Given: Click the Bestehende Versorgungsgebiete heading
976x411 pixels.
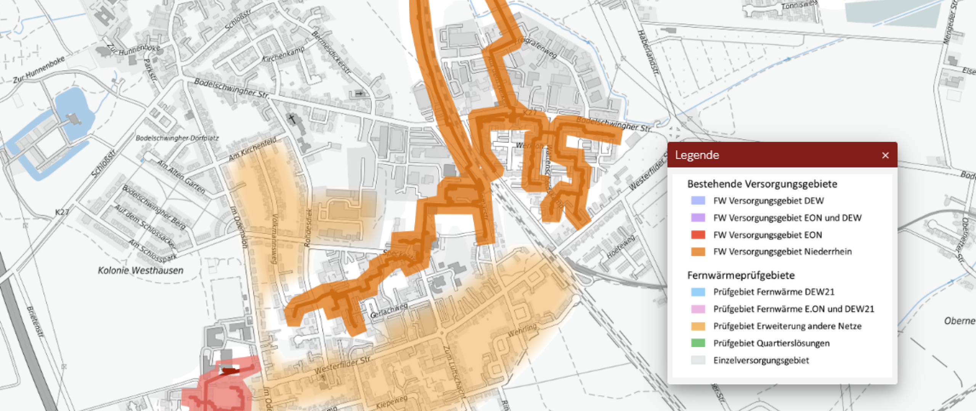Looking at the screenshot, I should click(762, 184).
